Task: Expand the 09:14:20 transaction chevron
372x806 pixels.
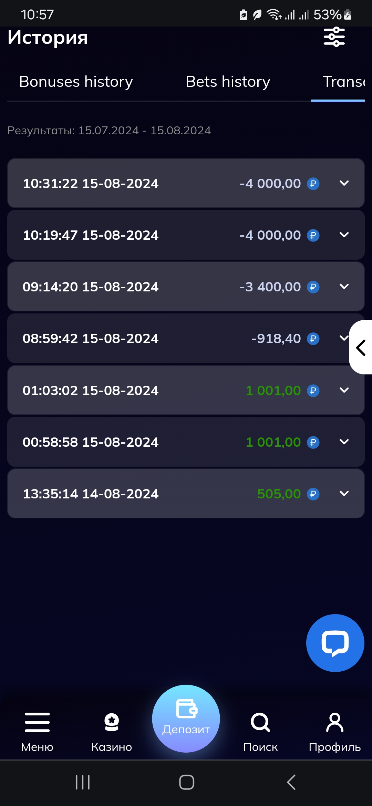Action: pyautogui.click(x=344, y=287)
